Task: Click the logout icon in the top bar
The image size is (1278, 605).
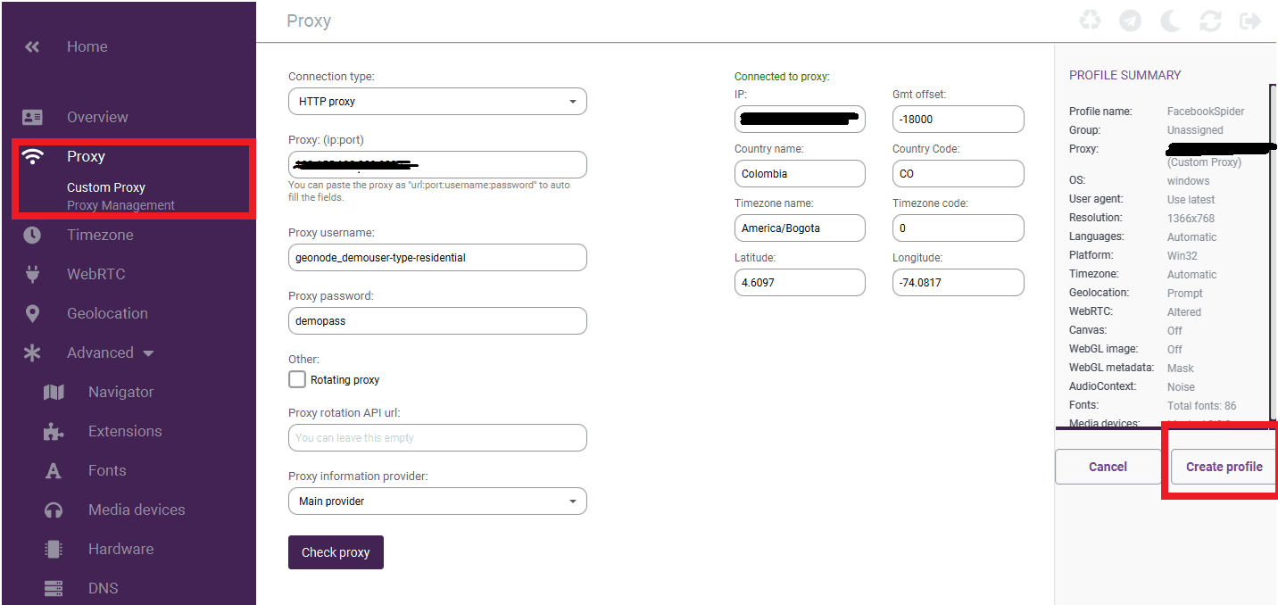Action: coord(1250,21)
